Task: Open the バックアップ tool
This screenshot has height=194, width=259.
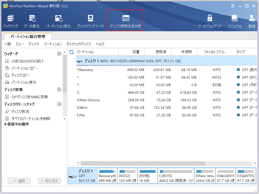Action: tap(10, 20)
